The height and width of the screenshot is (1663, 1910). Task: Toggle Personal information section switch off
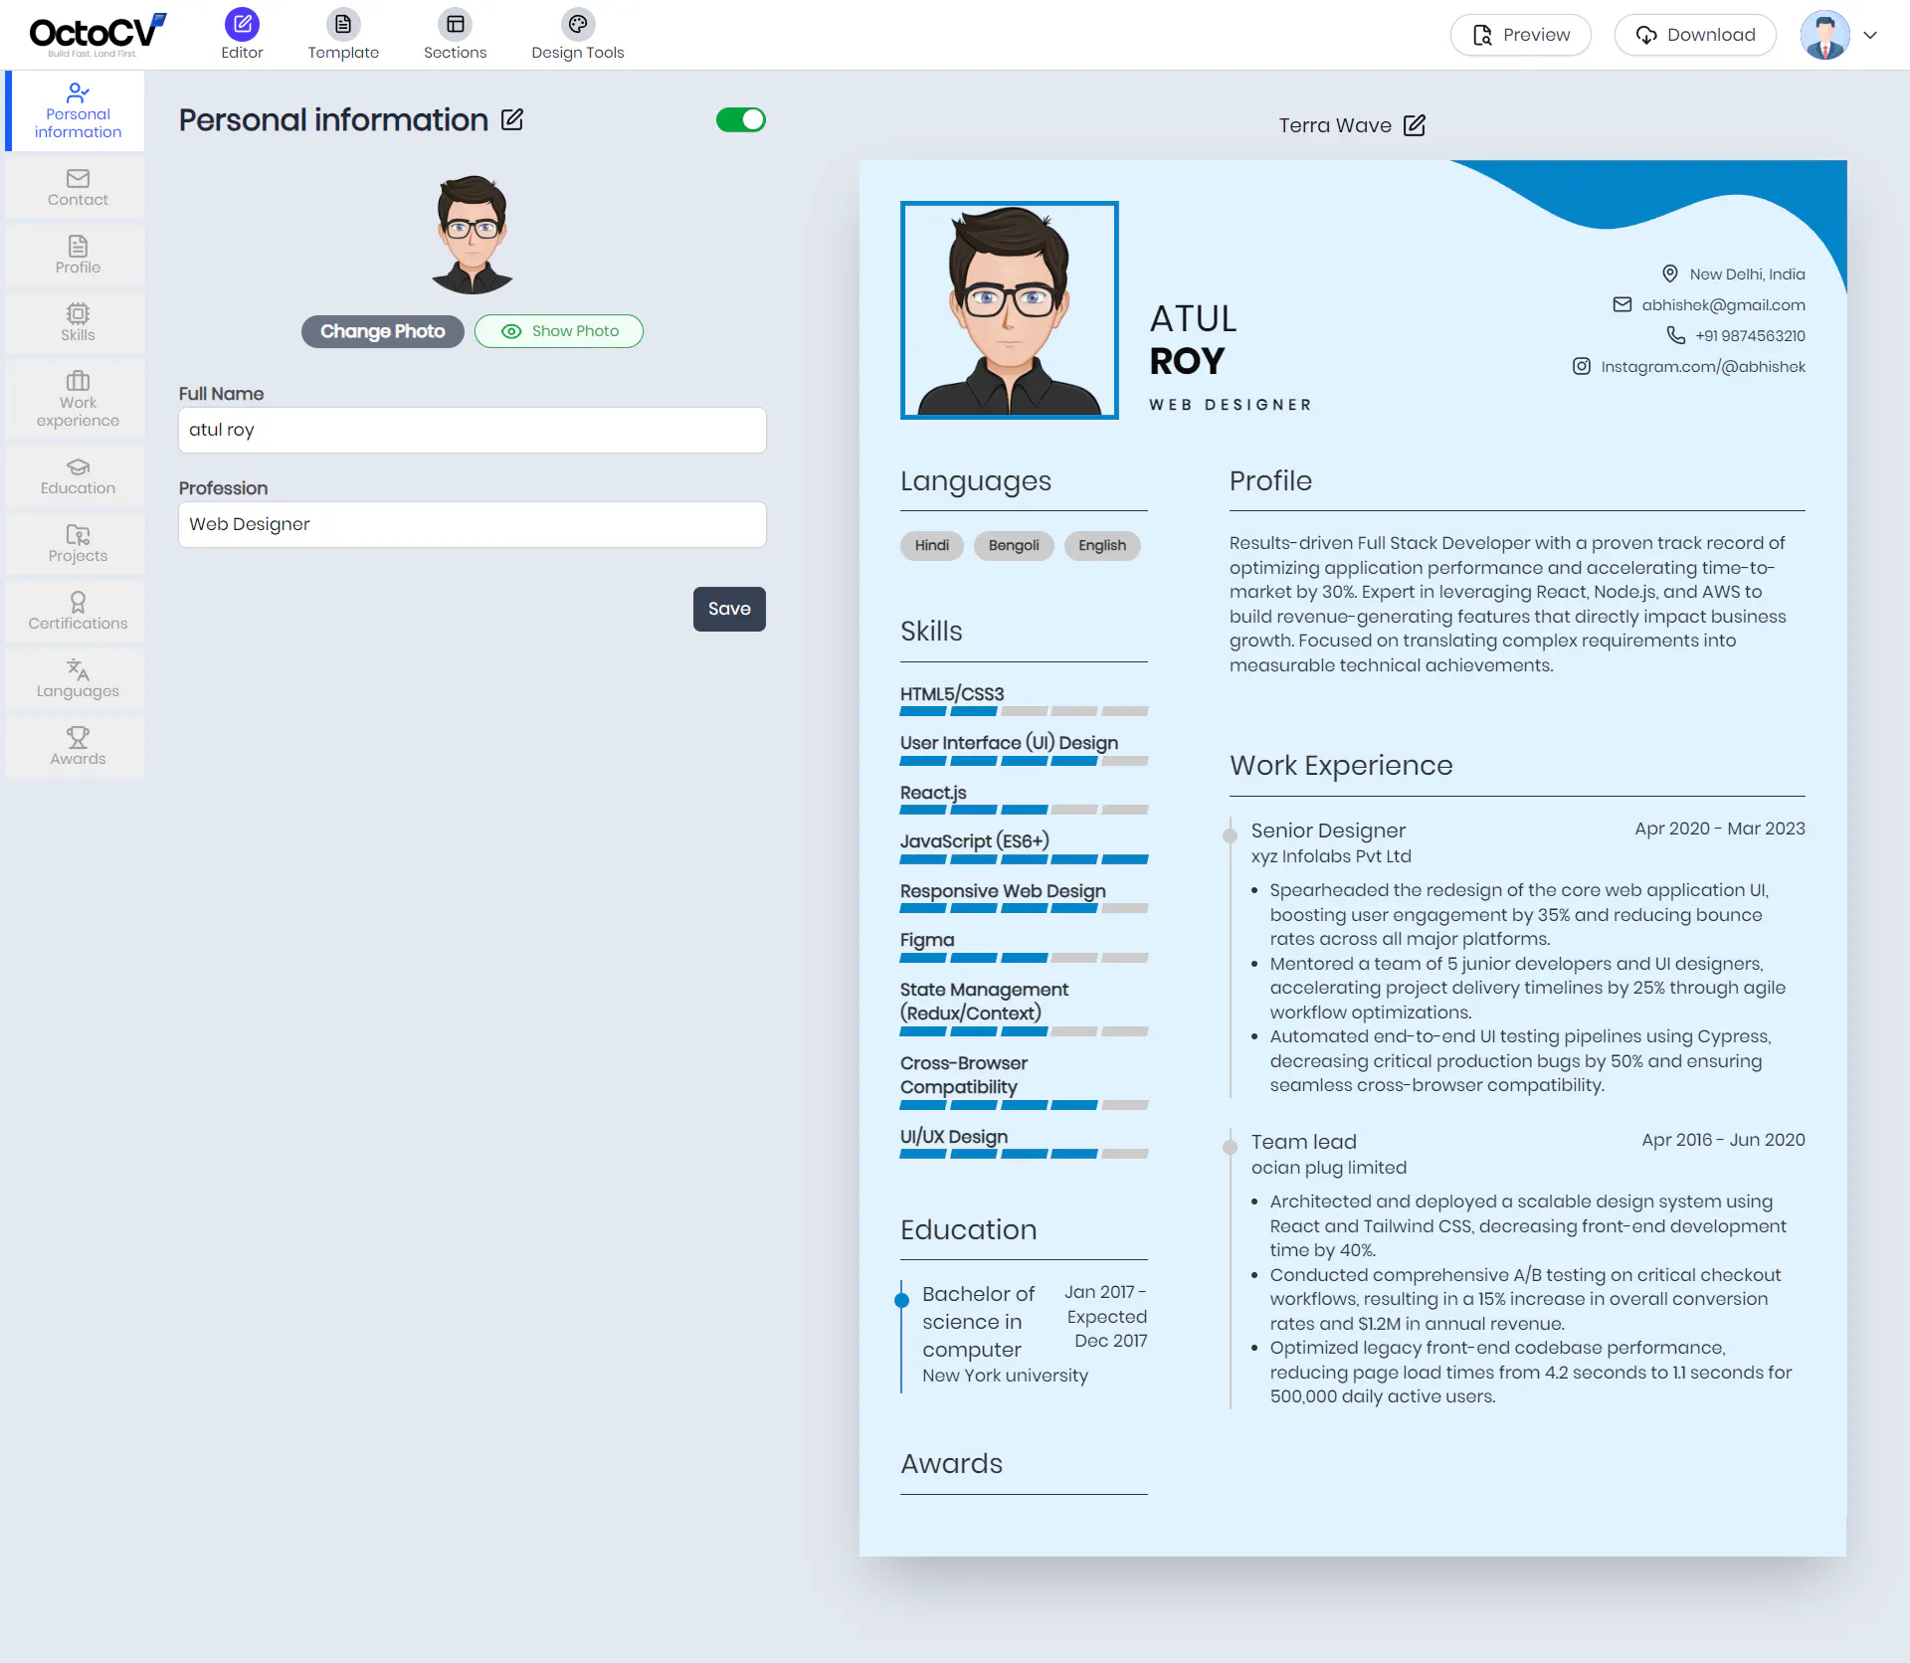pos(741,120)
